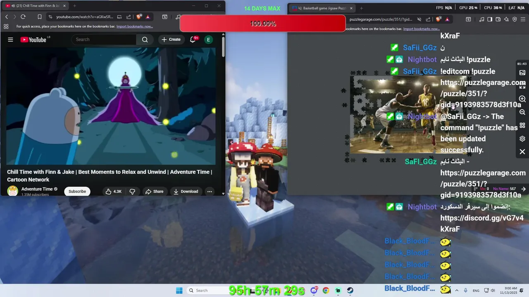
Task: Close the jigsaw puzzle side toolbar
Action: (x=522, y=152)
